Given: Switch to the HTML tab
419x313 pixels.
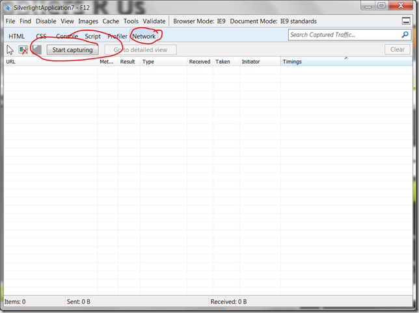Looking at the screenshot, I should tap(16, 36).
